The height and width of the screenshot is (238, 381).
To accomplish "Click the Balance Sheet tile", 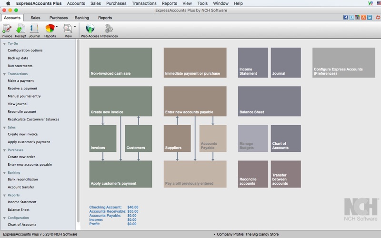I will tap(269, 101).
